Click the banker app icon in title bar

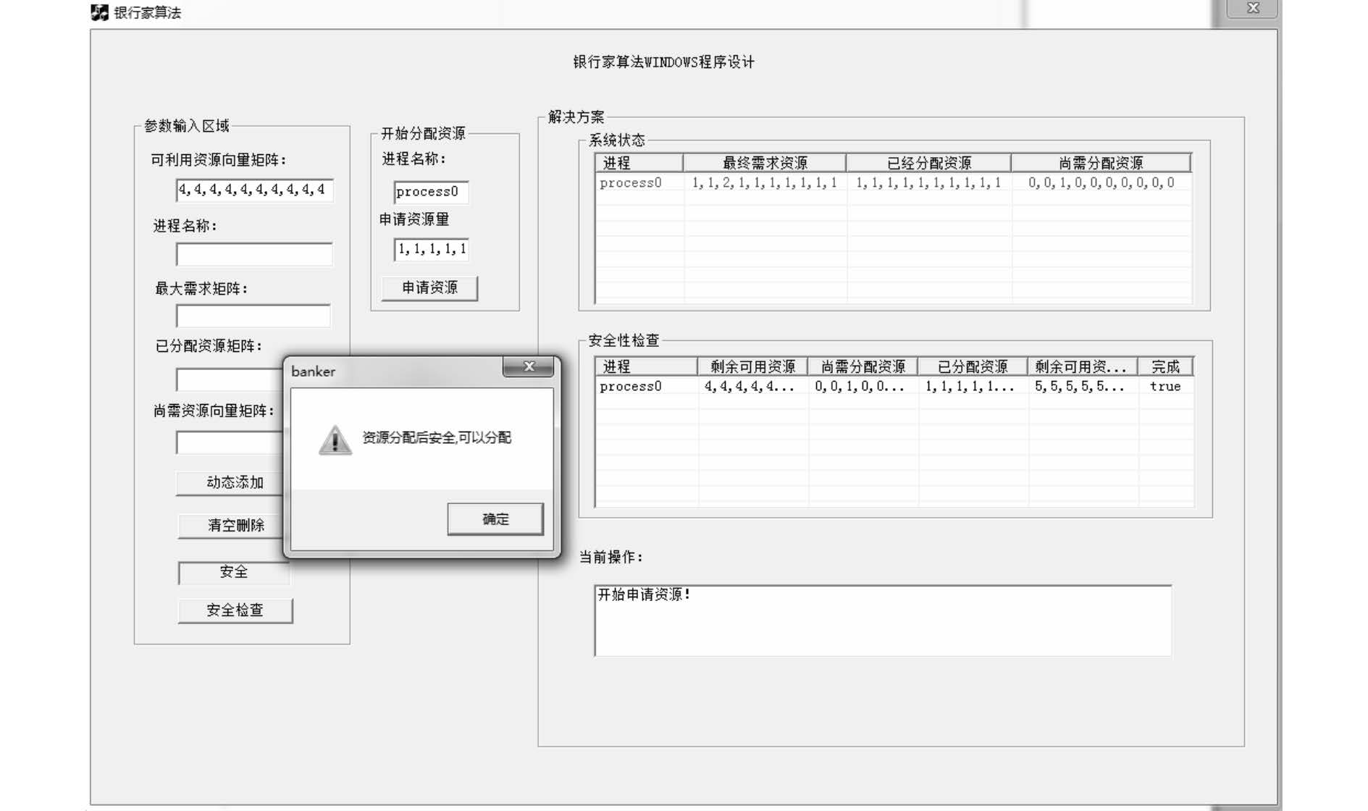tap(99, 12)
